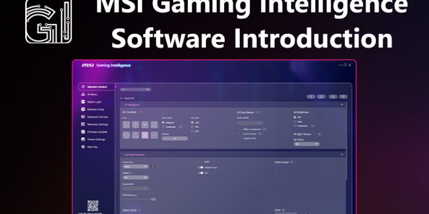Click the Expand all chevron

tap(121, 98)
